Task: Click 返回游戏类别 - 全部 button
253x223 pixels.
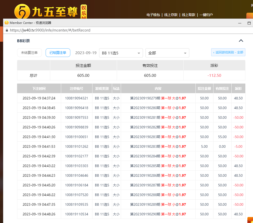Action: tap(228, 52)
